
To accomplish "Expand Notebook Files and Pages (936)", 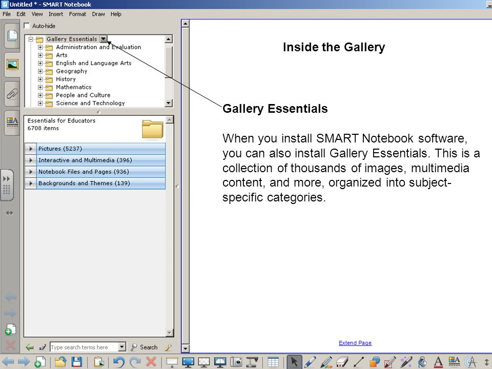I will click(31, 172).
